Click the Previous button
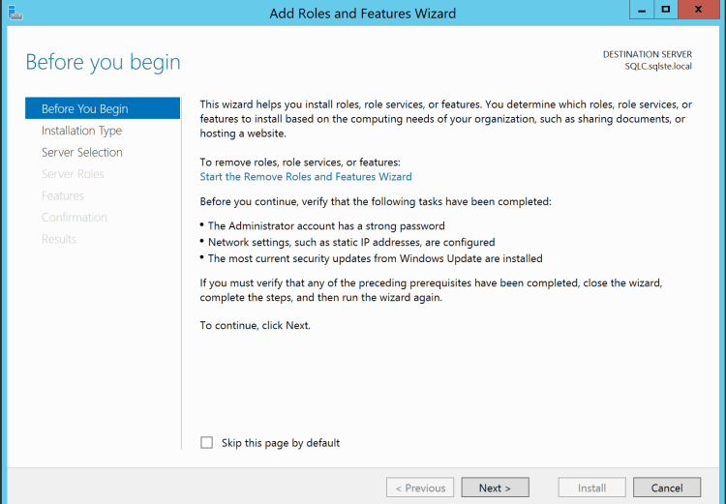This screenshot has height=504, width=726. click(x=420, y=489)
